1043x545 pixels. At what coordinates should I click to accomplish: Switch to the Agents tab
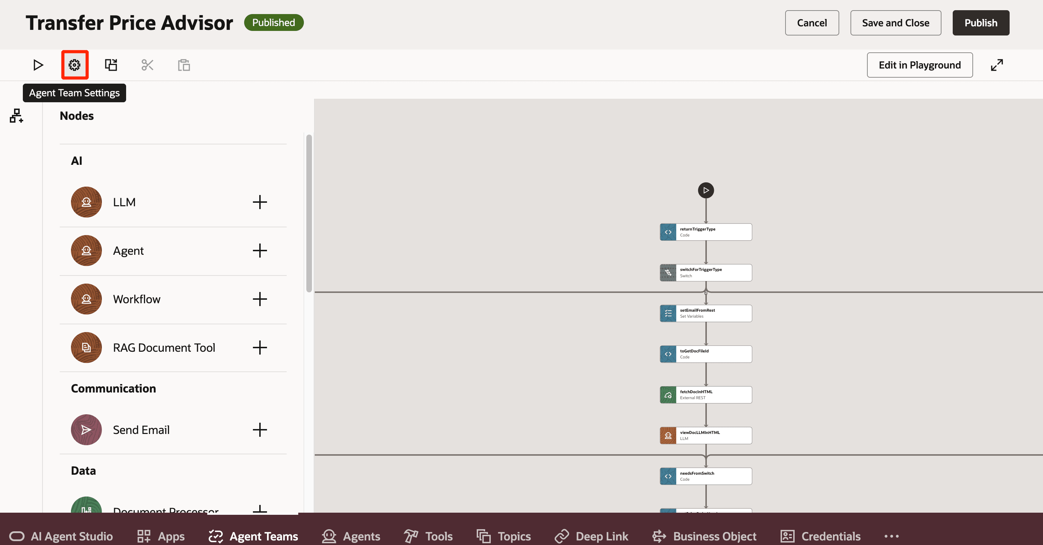351,536
